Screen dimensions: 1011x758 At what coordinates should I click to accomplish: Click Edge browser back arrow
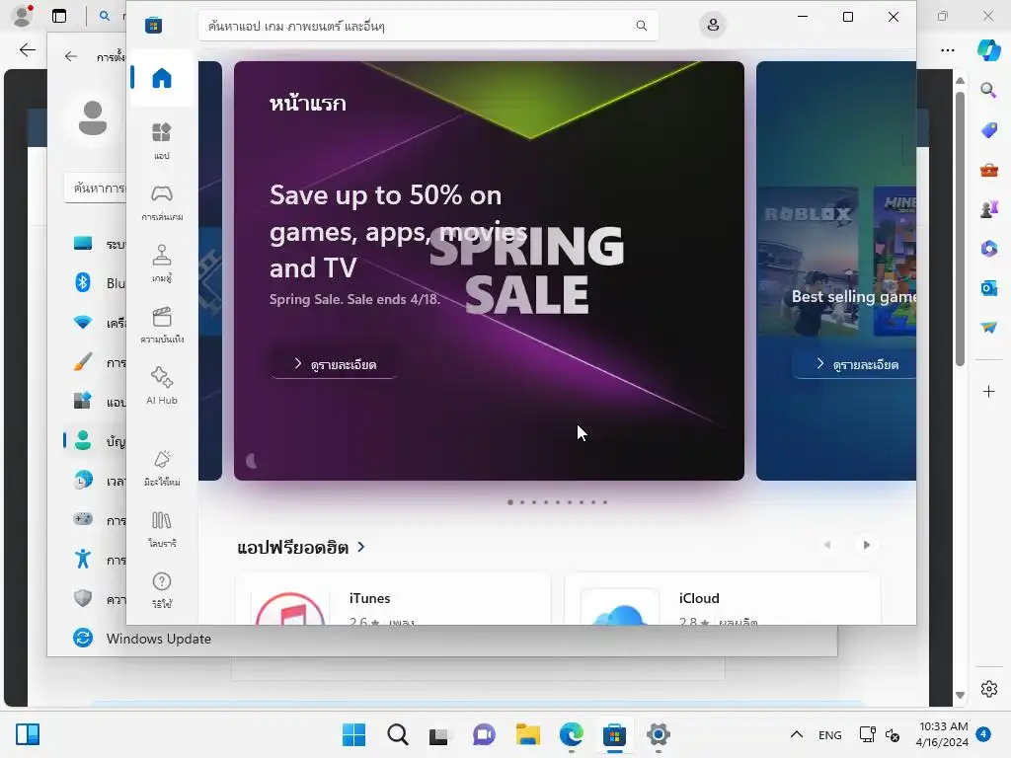tap(27, 49)
